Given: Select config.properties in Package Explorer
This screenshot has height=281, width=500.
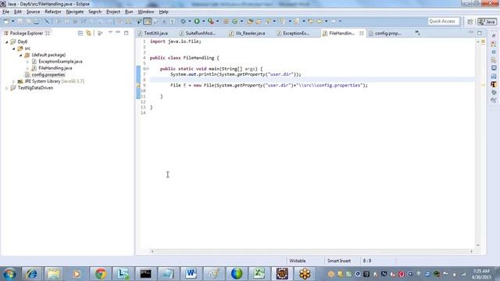Looking at the screenshot, I should 48,75.
